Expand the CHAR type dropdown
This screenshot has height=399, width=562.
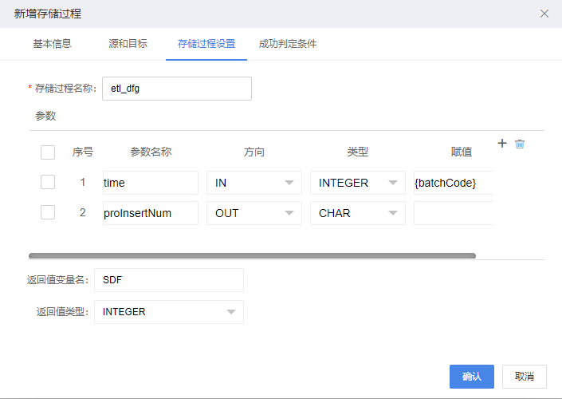pyautogui.click(x=358, y=213)
